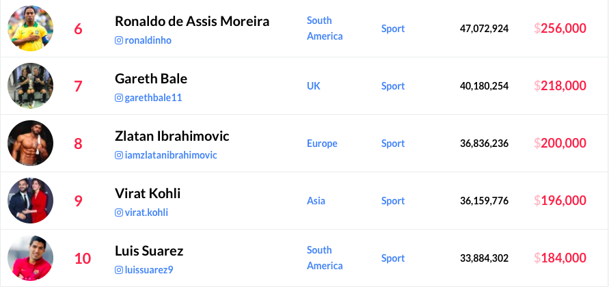Visit the garethbale11 Instagram handle
609x287 pixels.
(154, 98)
